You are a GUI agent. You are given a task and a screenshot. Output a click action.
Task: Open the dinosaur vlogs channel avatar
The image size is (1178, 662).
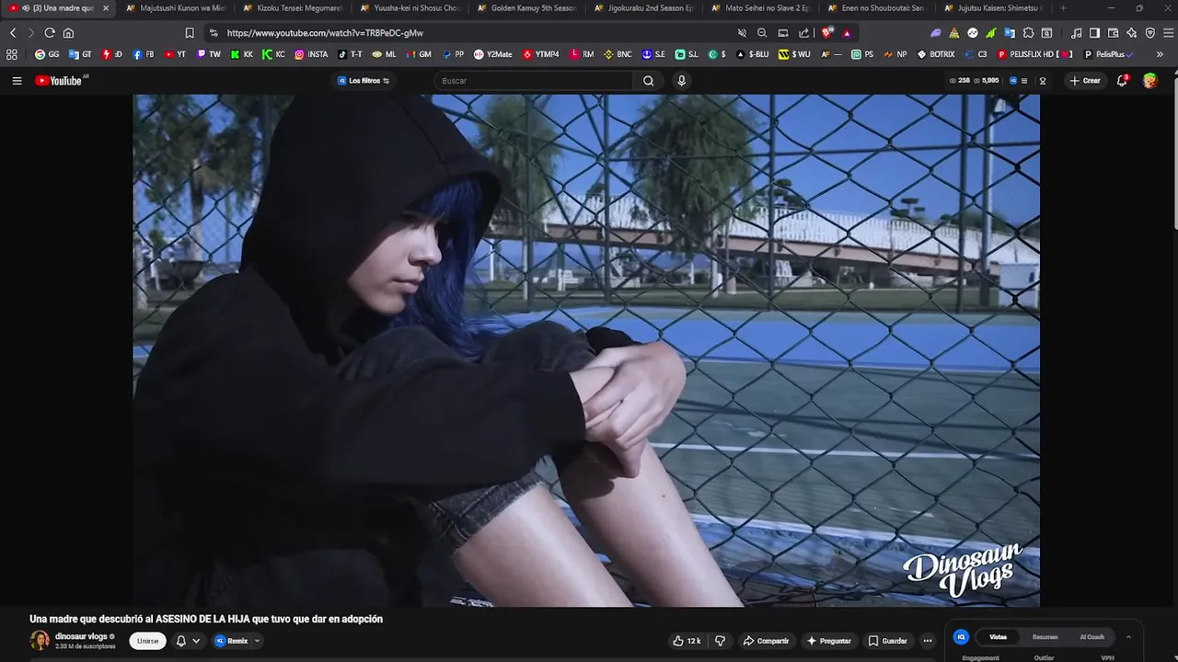coord(40,641)
